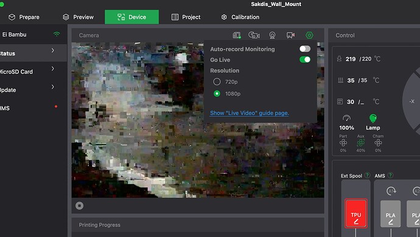Go to the Calibration tab
This screenshot has width=420, height=237.
coord(240,17)
